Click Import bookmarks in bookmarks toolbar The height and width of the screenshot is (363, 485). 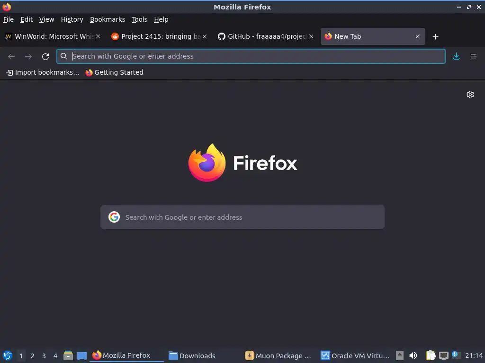coord(43,72)
